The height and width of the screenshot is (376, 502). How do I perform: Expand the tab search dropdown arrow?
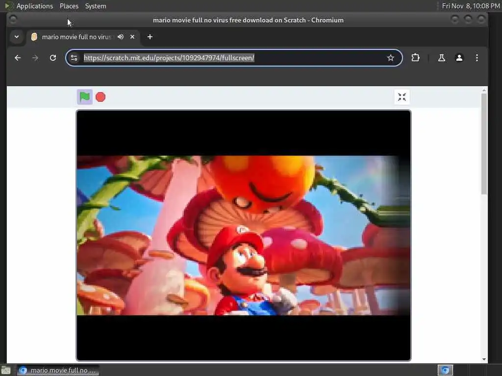click(17, 37)
